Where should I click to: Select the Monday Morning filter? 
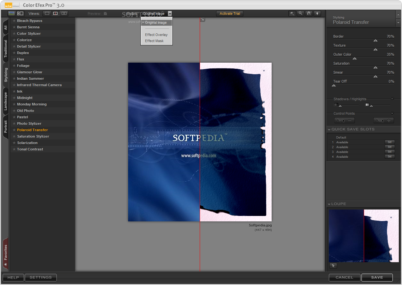pos(43,104)
